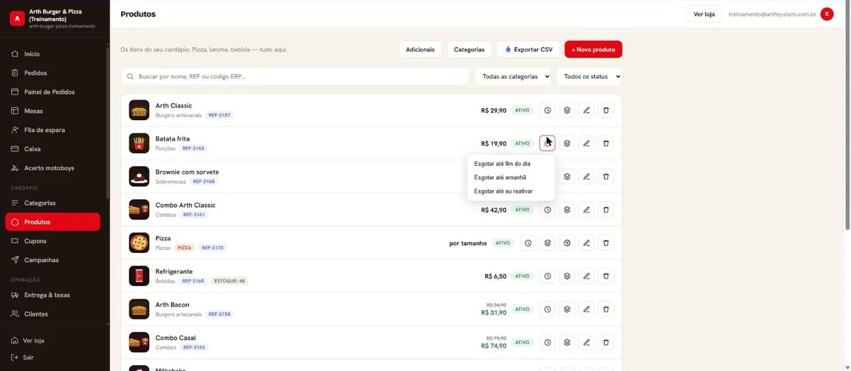This screenshot has width=851, height=371.
Task: Click the ATIVO badge on Pizza row
Action: click(x=503, y=243)
